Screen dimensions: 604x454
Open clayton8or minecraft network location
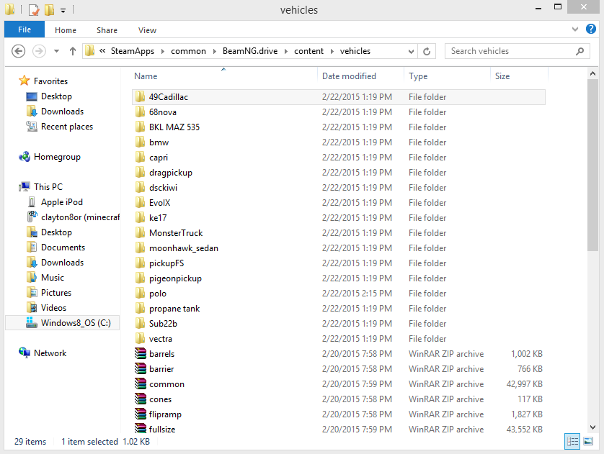80,217
